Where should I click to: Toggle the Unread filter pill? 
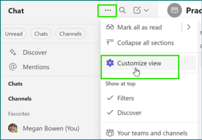click(14, 34)
